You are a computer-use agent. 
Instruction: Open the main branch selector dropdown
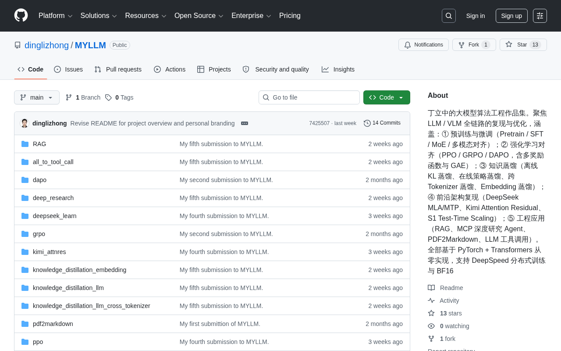coord(37,97)
